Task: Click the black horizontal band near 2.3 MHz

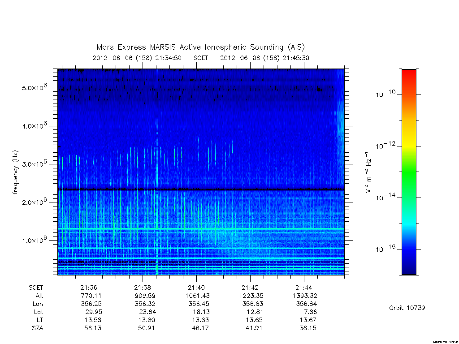Action: [x=201, y=189]
